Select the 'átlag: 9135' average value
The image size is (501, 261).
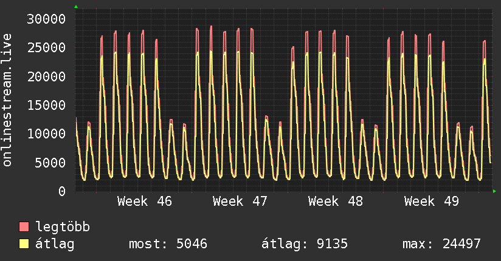tap(305, 244)
